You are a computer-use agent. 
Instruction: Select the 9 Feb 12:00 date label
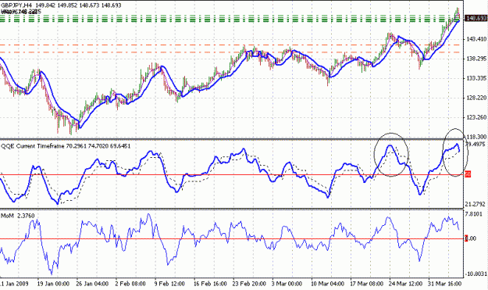[x=169, y=284]
